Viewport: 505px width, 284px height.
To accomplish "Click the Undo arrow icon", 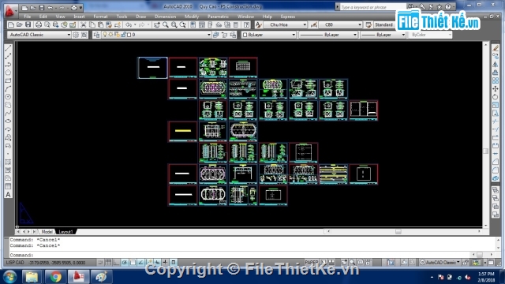I will (x=129, y=24).
